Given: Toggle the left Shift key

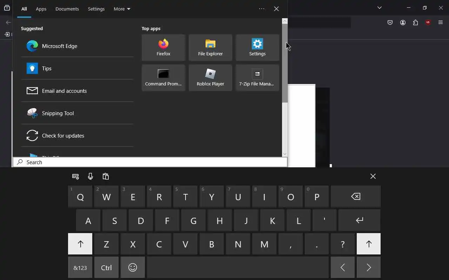Looking at the screenshot, I should 80,244.
